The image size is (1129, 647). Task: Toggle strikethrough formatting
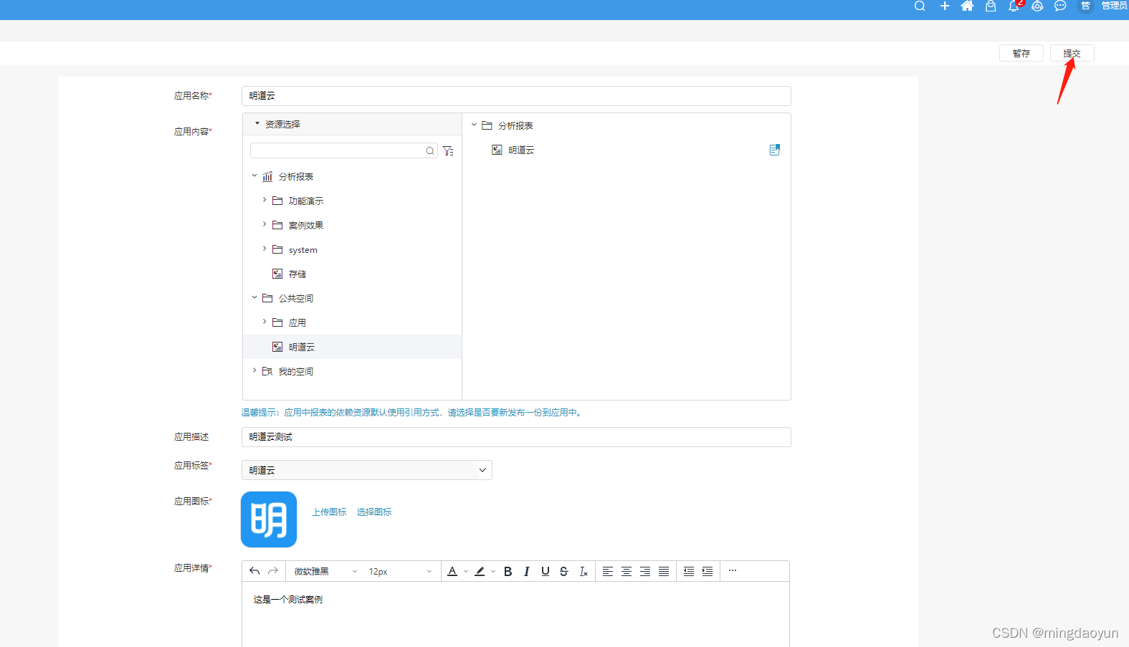click(x=564, y=571)
